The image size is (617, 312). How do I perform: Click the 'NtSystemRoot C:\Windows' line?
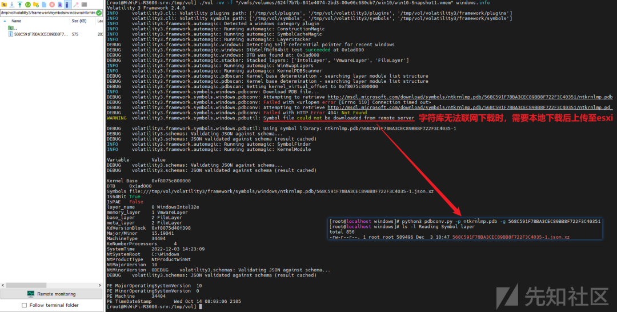(143, 254)
